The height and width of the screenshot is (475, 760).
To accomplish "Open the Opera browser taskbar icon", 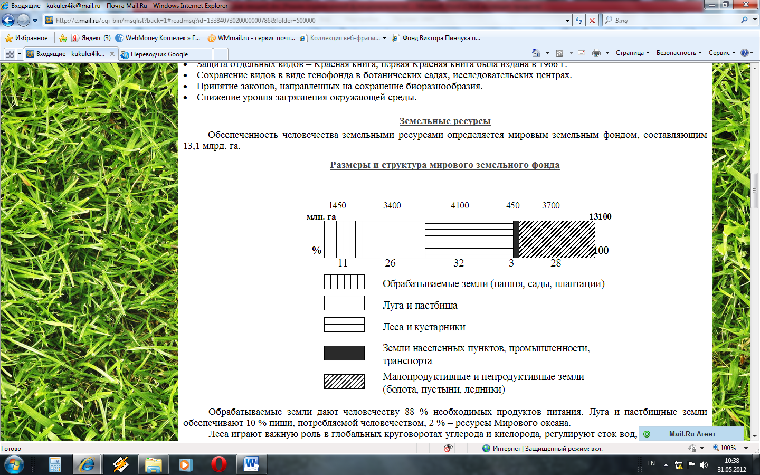I will pos(218,464).
